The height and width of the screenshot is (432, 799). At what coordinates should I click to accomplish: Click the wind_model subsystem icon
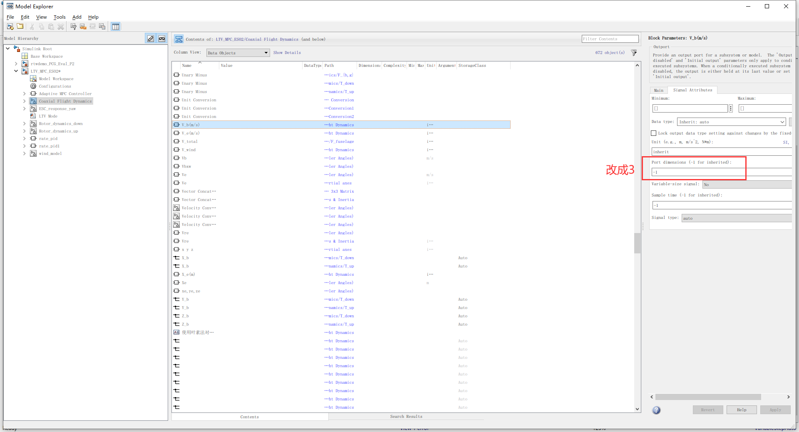[33, 154]
